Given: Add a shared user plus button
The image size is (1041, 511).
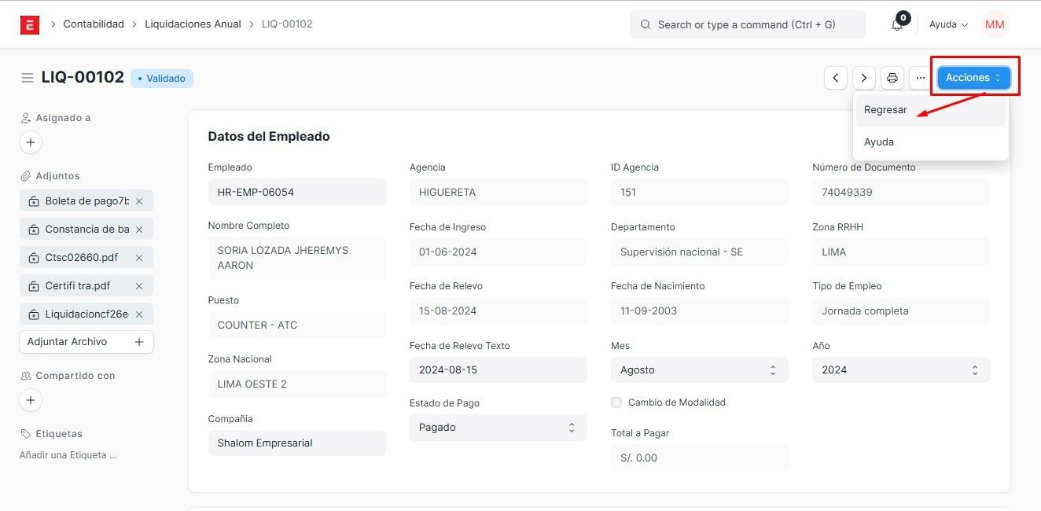Looking at the screenshot, I should (31, 400).
